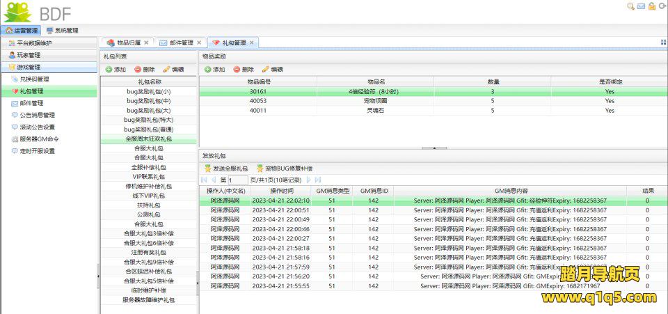The height and width of the screenshot is (314, 668).
Task: Close the 物品归属 tab
Action: [150, 43]
